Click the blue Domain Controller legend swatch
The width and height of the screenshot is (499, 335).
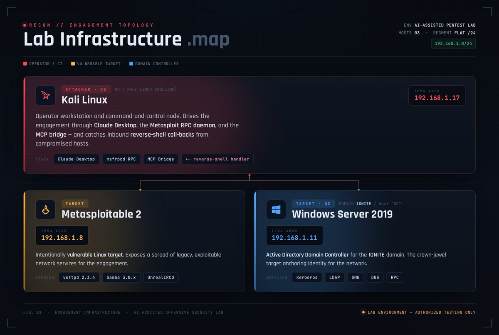point(131,64)
